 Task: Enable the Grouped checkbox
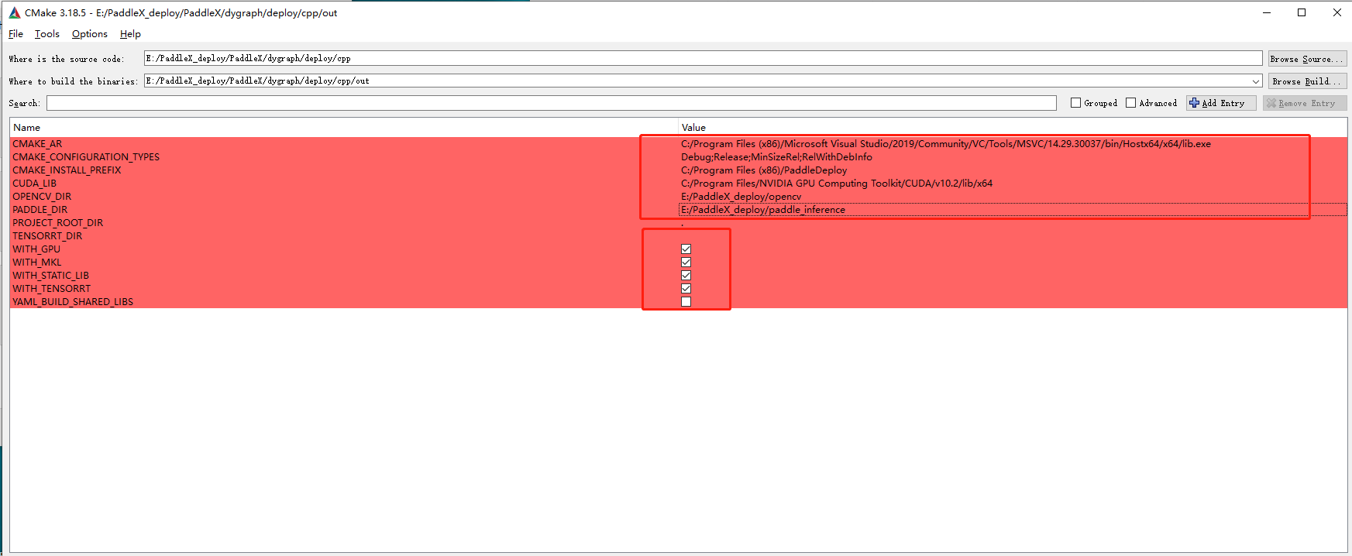click(1075, 103)
